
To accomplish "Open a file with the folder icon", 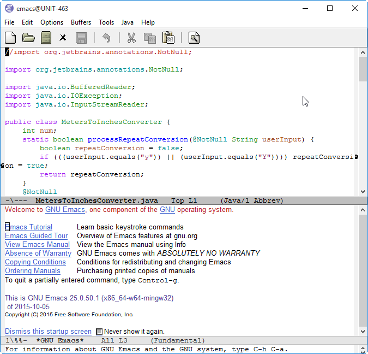I will pos(28,38).
